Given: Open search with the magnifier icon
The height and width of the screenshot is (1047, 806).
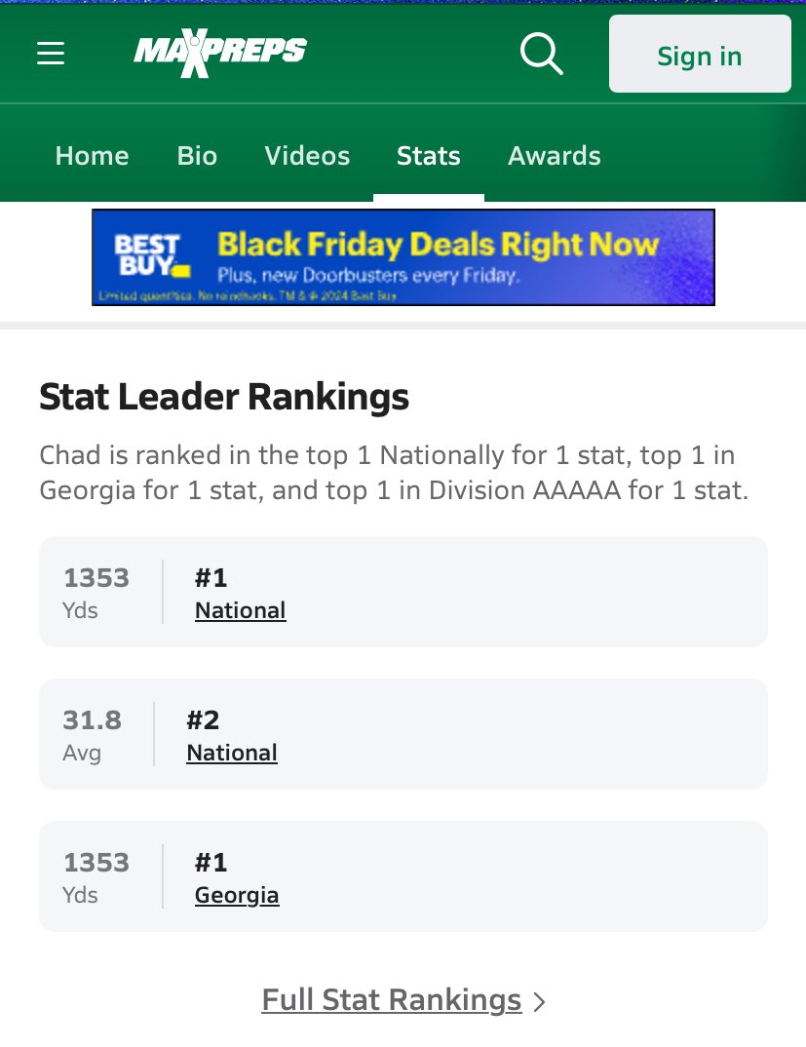Looking at the screenshot, I should [542, 54].
